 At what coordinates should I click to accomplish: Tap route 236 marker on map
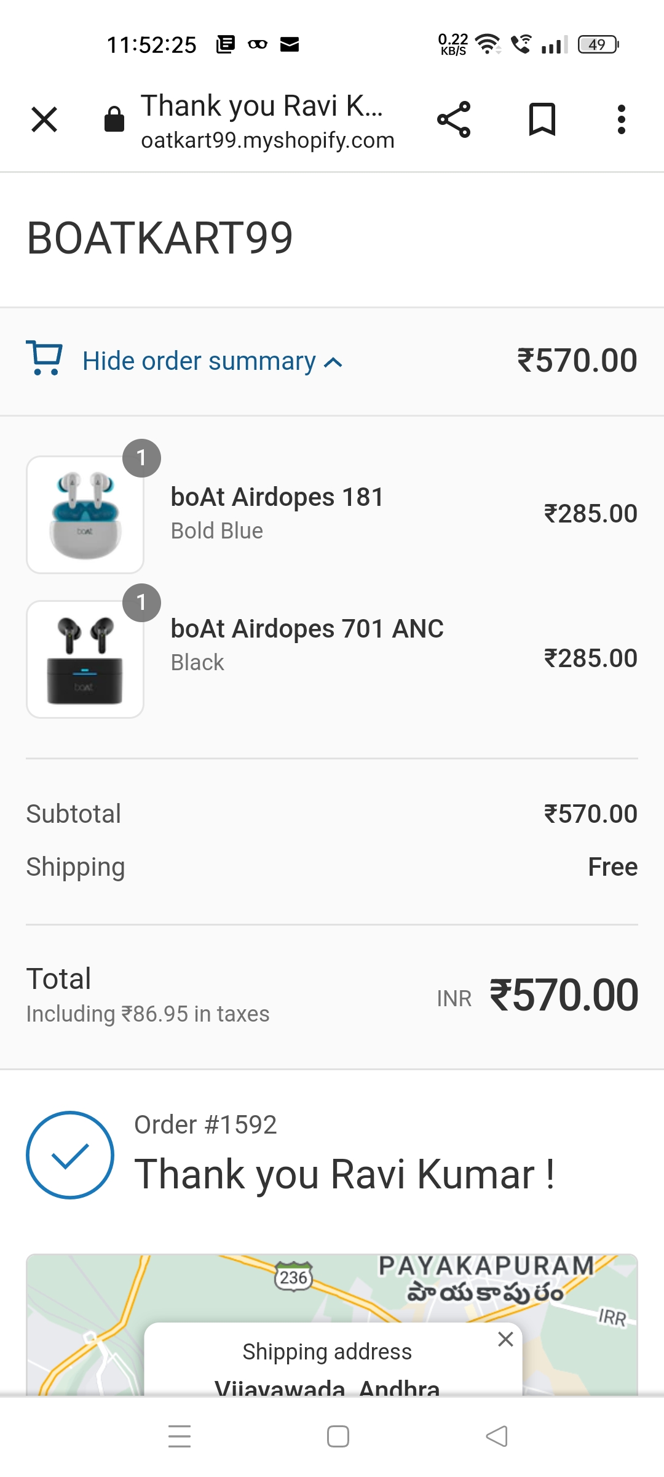tap(293, 1278)
